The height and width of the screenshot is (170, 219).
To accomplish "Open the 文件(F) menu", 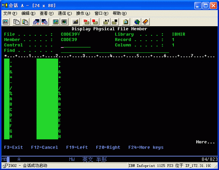I will pos(10,14).
